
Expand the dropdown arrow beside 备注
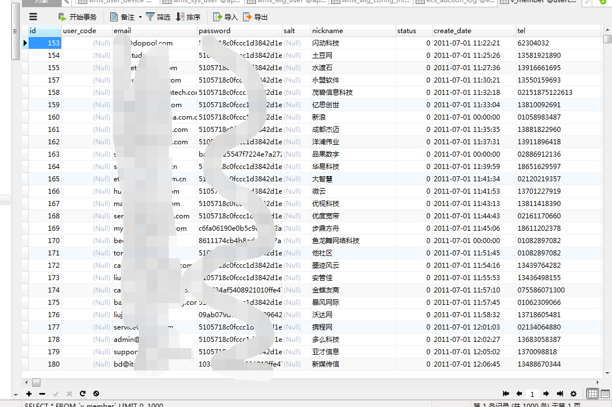tap(140, 17)
